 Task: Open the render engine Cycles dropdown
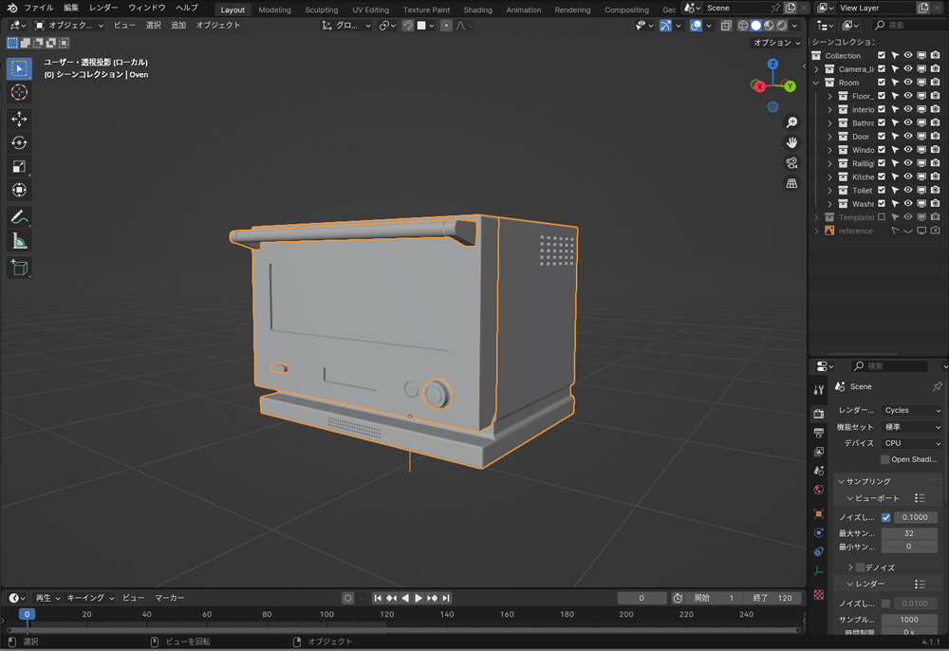(x=911, y=410)
